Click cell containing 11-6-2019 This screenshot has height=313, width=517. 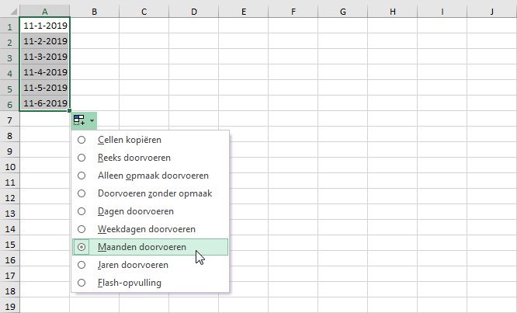click(x=45, y=103)
